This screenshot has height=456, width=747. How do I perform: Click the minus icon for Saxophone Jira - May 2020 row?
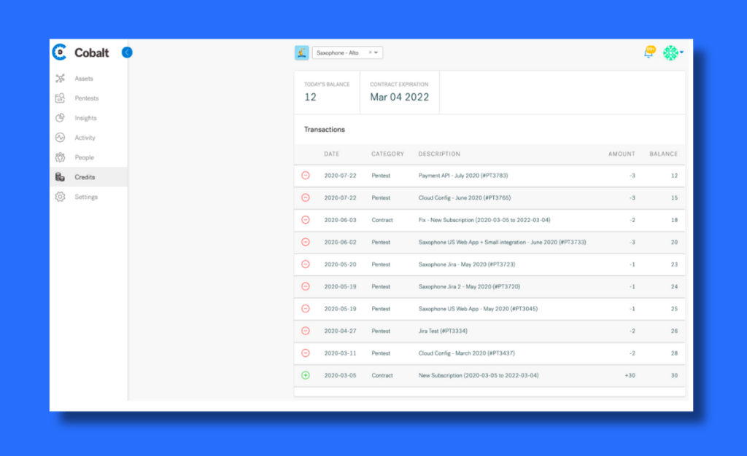(306, 264)
